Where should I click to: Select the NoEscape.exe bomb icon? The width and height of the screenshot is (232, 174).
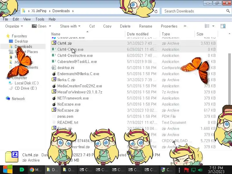coord(54,104)
